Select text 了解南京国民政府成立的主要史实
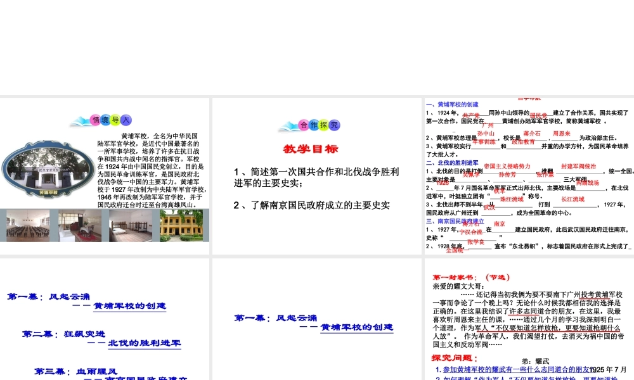 click(320, 205)
